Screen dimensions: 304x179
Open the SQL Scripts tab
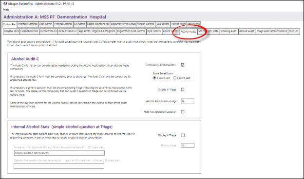point(163,24)
